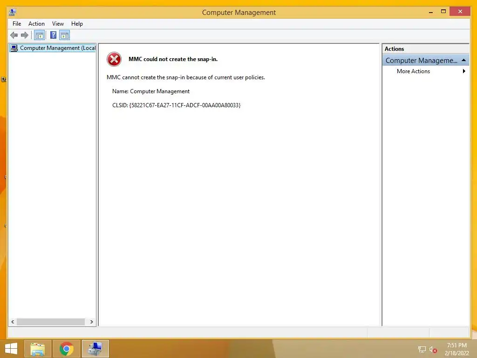Viewport: 477px width, 358px height.
Task: Open the network tray icon
Action: point(422,350)
